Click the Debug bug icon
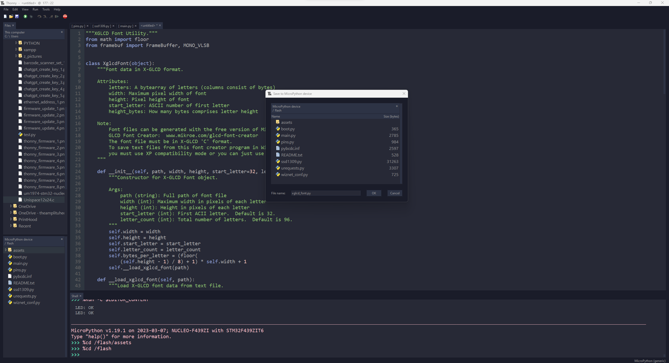669x363 pixels. (x=31, y=16)
